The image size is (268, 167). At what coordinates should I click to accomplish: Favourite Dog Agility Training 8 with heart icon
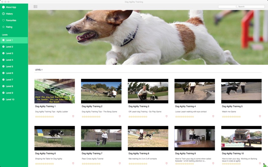pos(166,163)
